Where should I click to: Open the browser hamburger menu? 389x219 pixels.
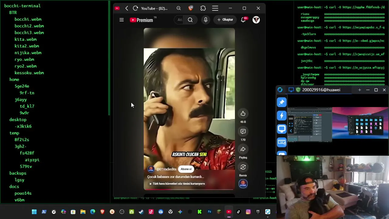(x=215, y=8)
